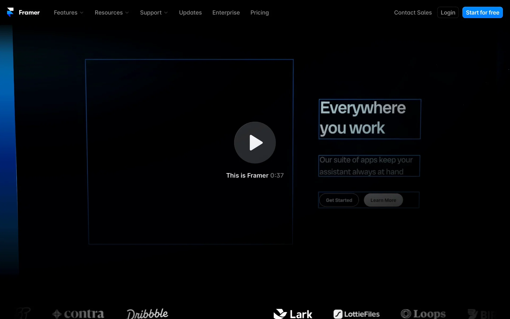The width and height of the screenshot is (510, 319).
Task: Click the Framer logo icon
Action: [10, 12]
